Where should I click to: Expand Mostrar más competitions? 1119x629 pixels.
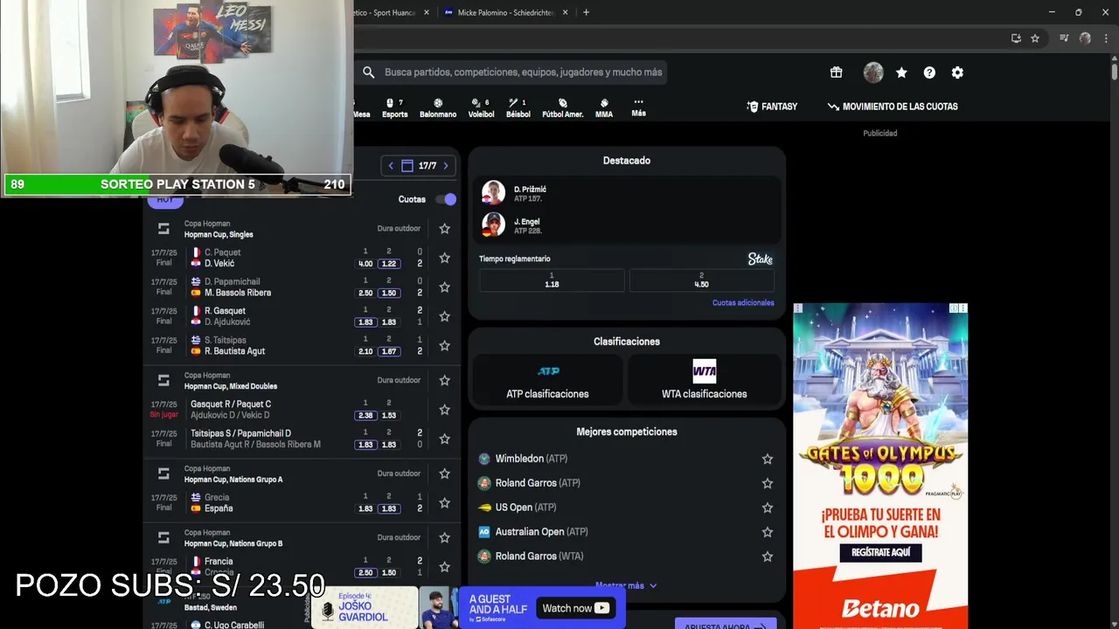[x=626, y=585]
